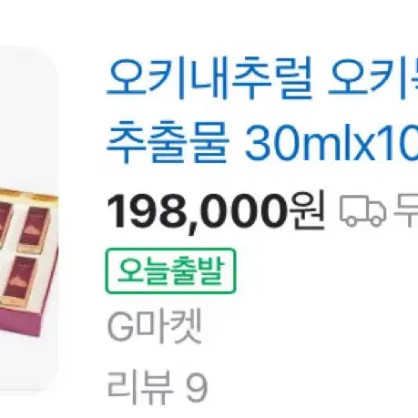Open the 오키내추럴 product title link
Viewport: 418px width, 418px height.
[262, 109]
